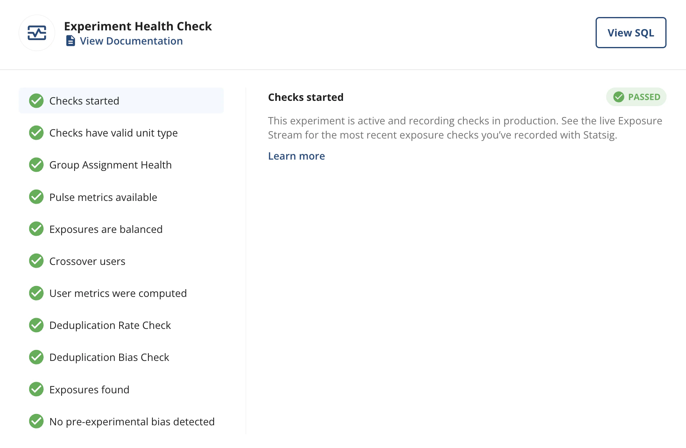
Task: Click the View SQL button
Action: click(x=630, y=33)
